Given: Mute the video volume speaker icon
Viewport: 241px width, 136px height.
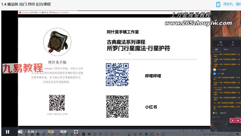Looking at the screenshot, I should (x=20, y=132).
